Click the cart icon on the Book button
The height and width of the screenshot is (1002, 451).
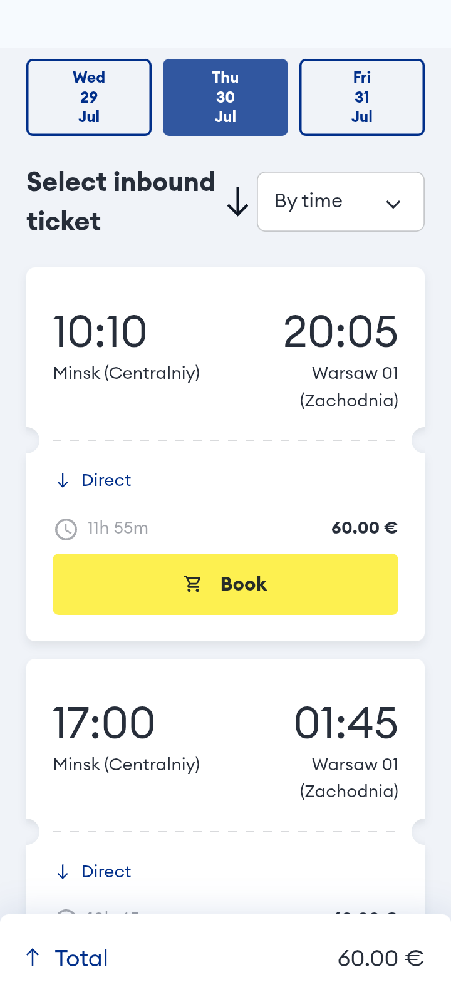193,584
